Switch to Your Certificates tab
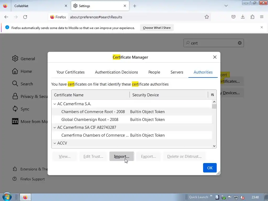The image size is (268, 201). (70, 72)
